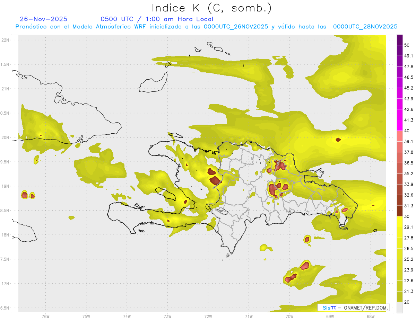The height and width of the screenshot is (321, 416).
Task: Click the colorbar value '46.5'
Action: tap(409, 77)
